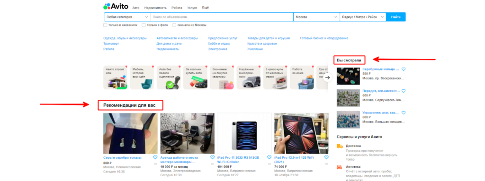Open the Радиус / Метро / Район dropdown
The height and width of the screenshot is (181, 485).
[x=363, y=17]
